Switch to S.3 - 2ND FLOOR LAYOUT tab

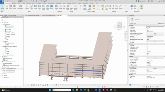tap(49, 16)
